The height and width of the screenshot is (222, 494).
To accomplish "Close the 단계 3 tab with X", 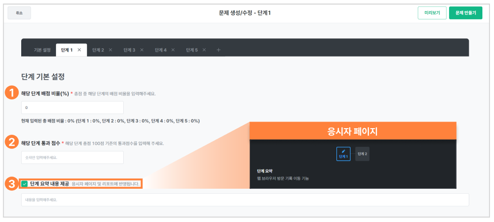I will click(x=142, y=50).
